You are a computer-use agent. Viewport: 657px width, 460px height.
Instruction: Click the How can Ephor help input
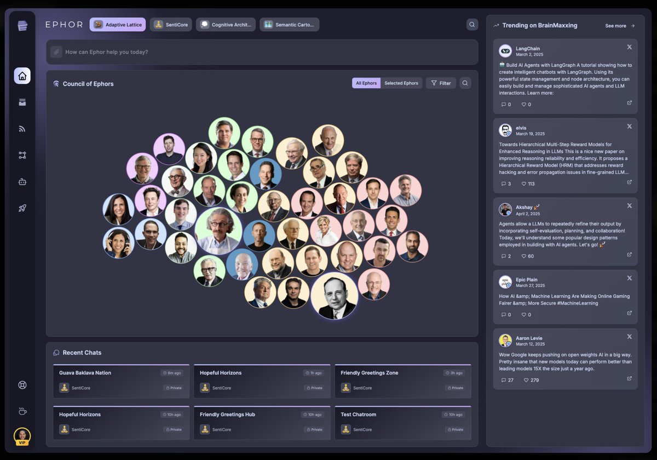[x=262, y=52]
